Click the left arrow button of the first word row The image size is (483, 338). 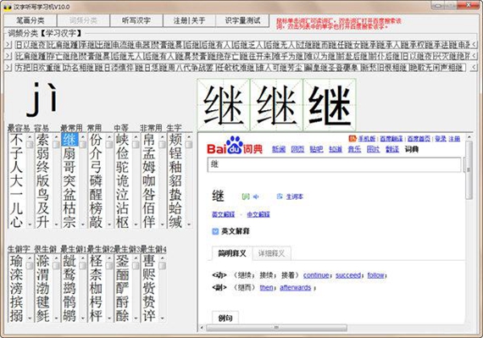click(x=8, y=45)
